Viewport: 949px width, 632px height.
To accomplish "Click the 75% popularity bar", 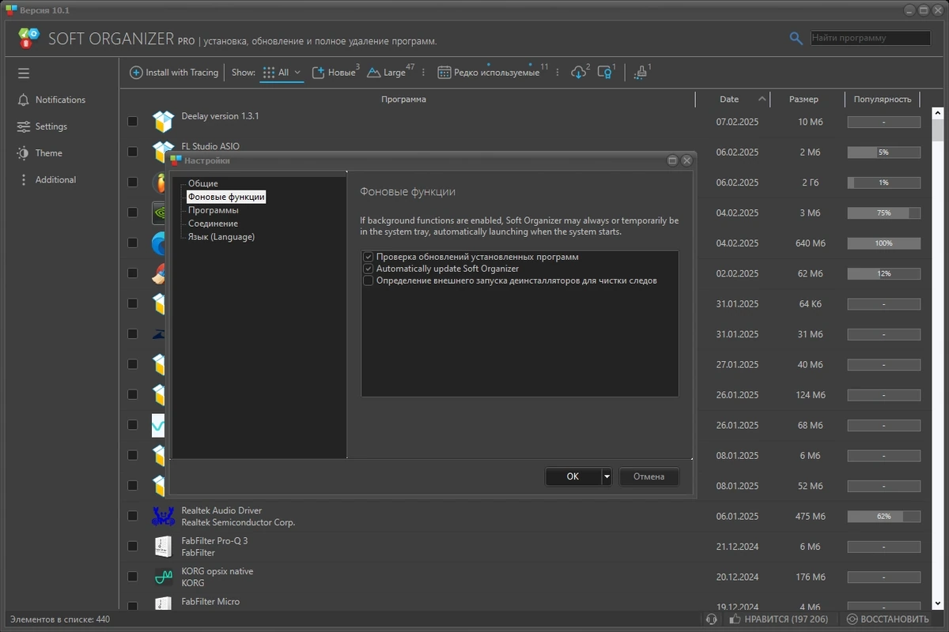I will [883, 213].
